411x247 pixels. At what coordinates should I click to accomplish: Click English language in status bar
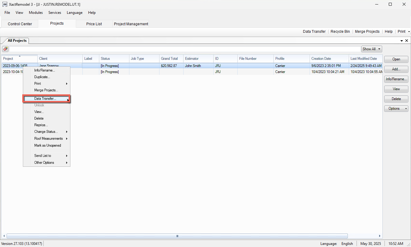(347, 244)
